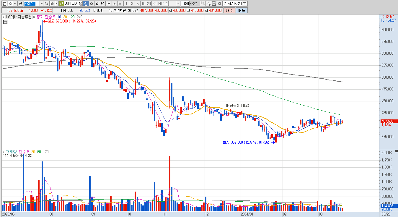Click the 거래량 volume legend label
The image size is (398, 217).
click(x=12, y=152)
